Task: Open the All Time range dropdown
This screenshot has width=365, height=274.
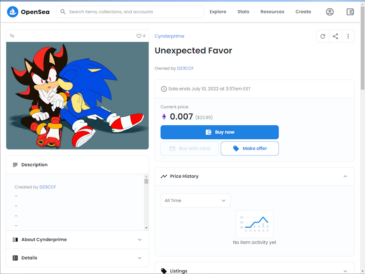Action: (x=195, y=201)
